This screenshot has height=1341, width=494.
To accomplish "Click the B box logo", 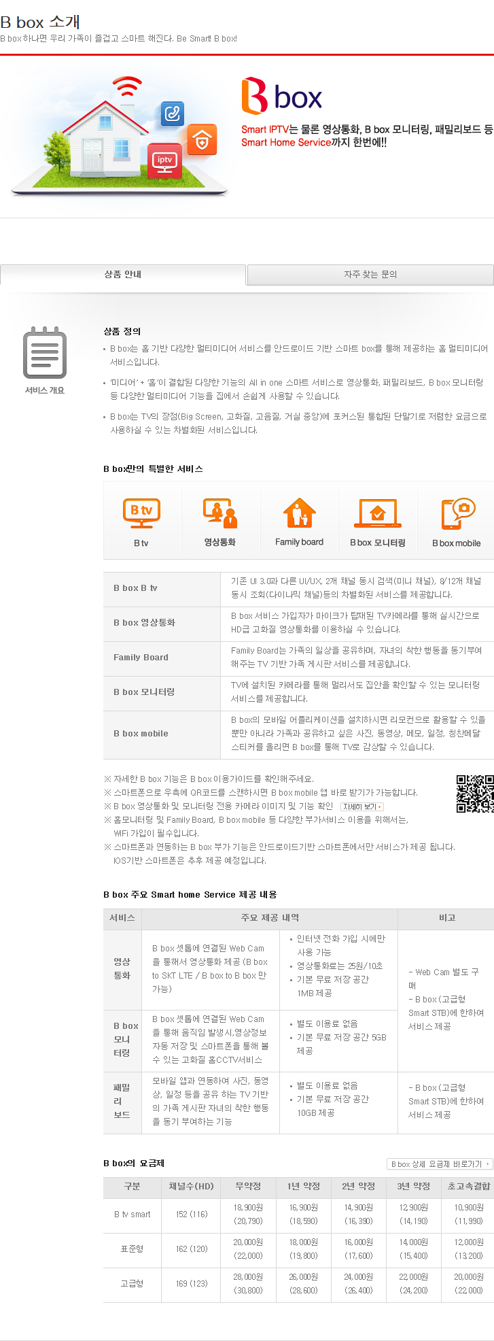I will (281, 96).
